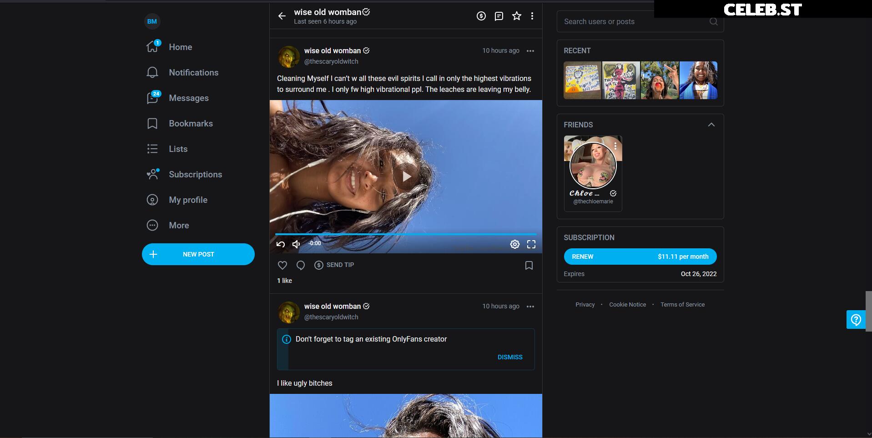Comment on the Cleaning Myself post

pos(301,265)
